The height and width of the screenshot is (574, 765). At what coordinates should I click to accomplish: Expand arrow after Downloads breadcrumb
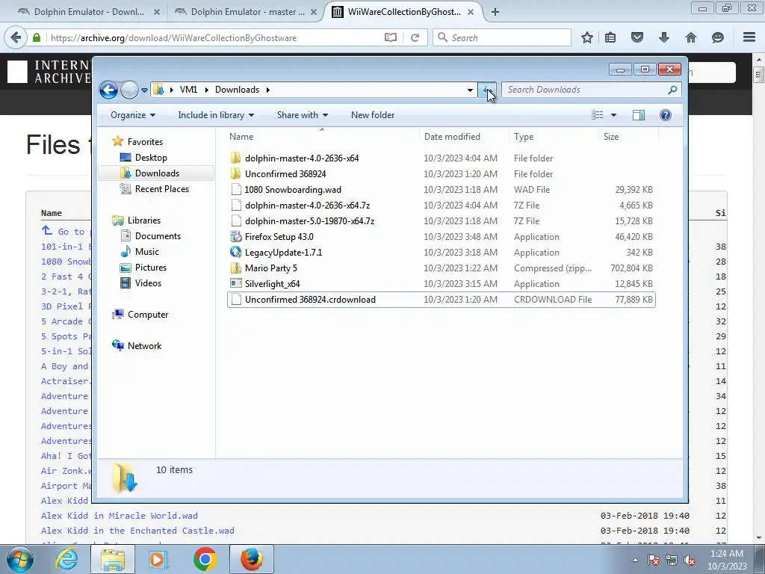(268, 90)
